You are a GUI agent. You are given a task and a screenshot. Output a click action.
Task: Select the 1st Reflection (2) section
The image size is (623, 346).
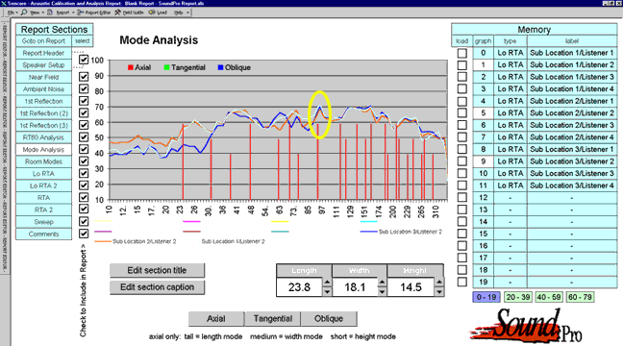pos(43,113)
